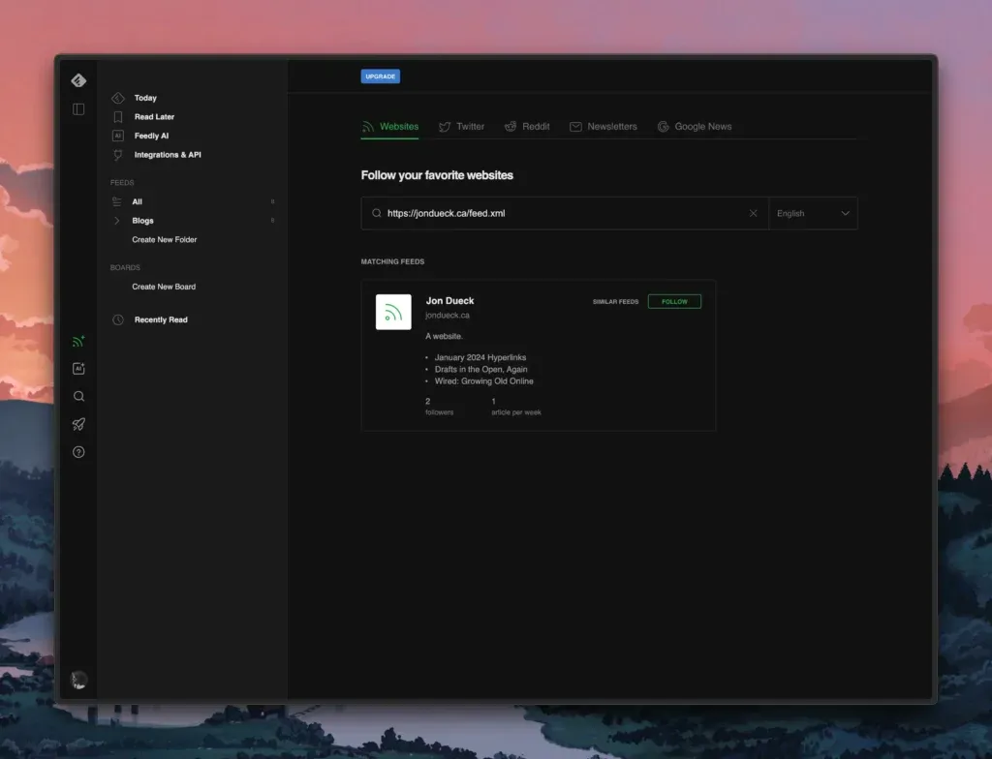992x759 pixels.
Task: Follow the Jon Dueck feed
Action: pyautogui.click(x=674, y=302)
